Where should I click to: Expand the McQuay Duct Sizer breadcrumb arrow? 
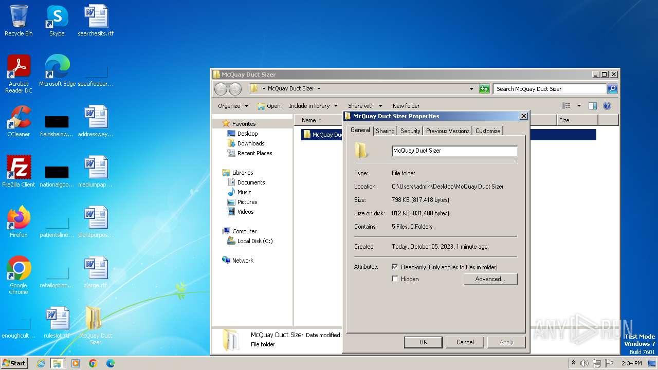319,89
